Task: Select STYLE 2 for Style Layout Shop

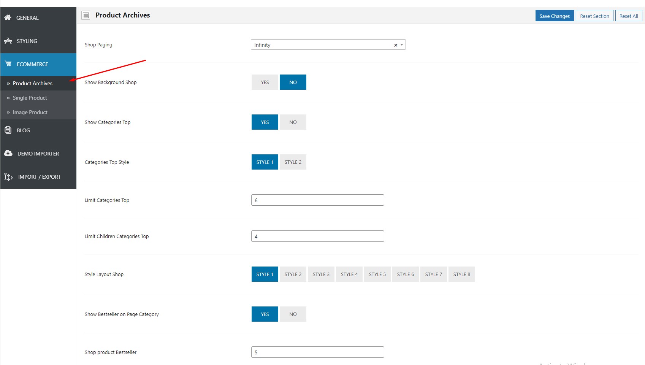Action: point(293,274)
